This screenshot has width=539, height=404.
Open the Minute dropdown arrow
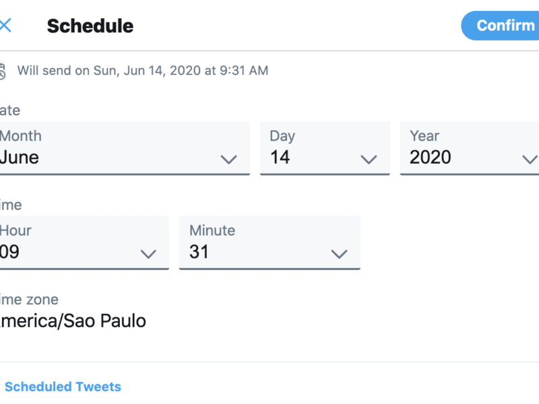click(340, 255)
